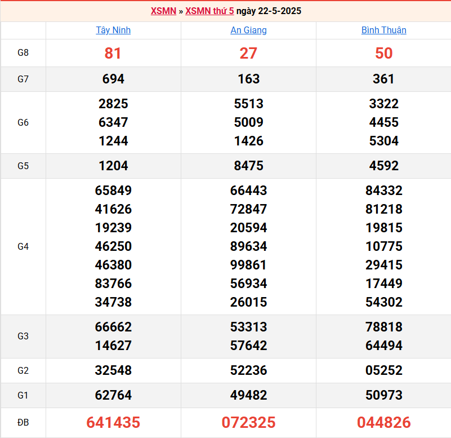Click Tây Ninh G4 number 83766

pyautogui.click(x=113, y=284)
